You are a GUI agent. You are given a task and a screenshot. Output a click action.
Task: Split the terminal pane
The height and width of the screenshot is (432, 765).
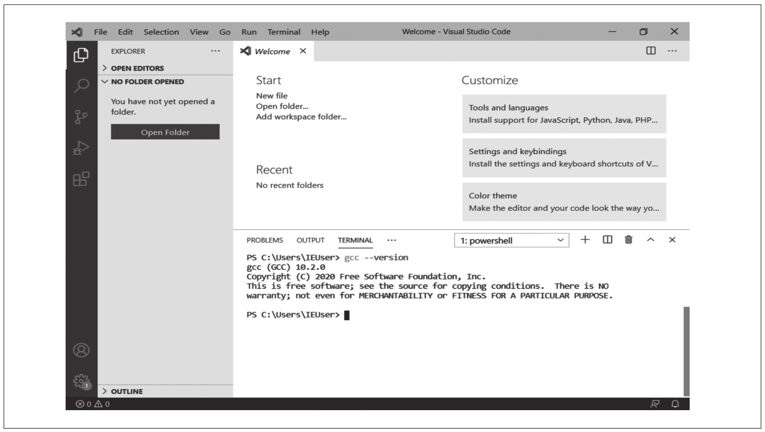pyautogui.click(x=608, y=239)
